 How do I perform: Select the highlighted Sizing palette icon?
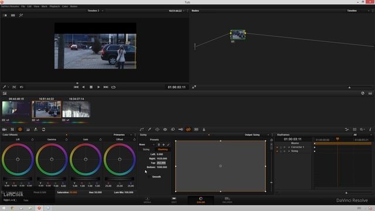[189, 130]
